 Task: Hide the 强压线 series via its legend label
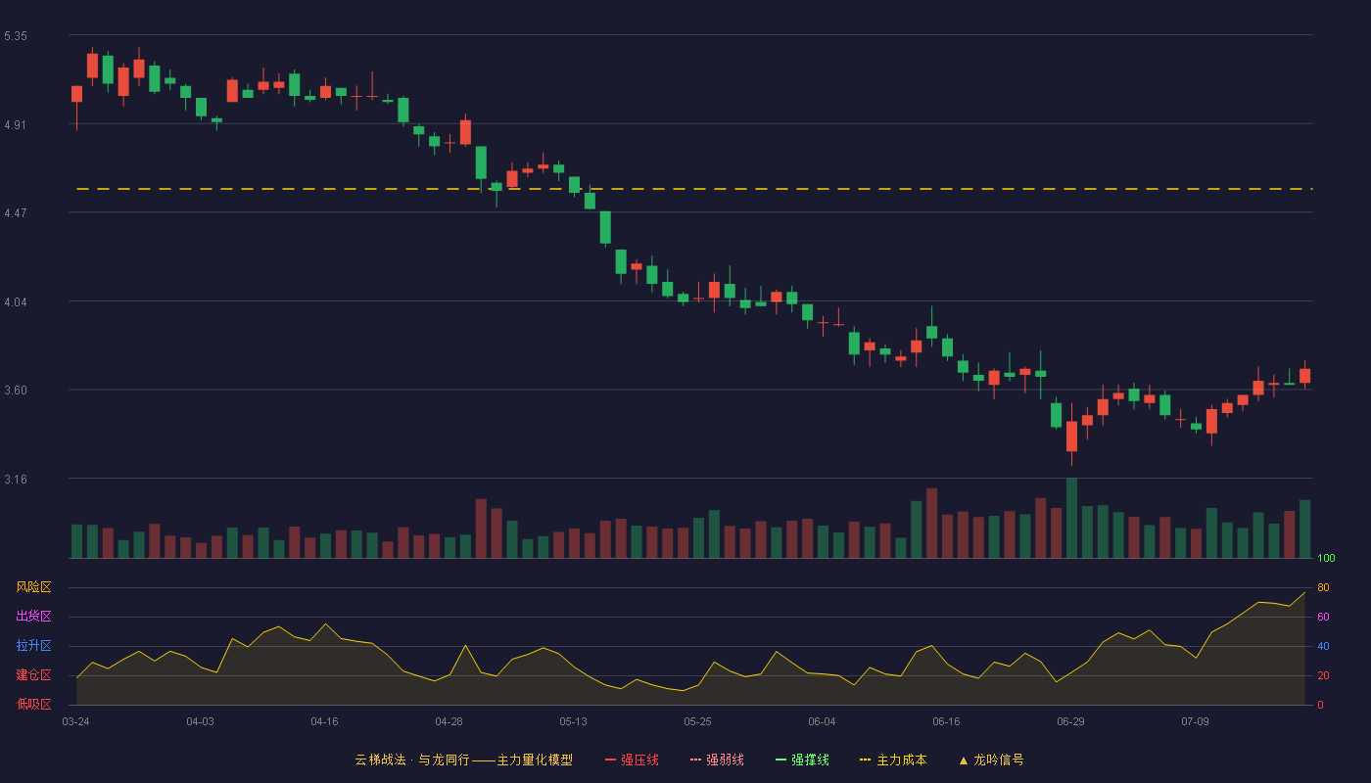[639, 760]
